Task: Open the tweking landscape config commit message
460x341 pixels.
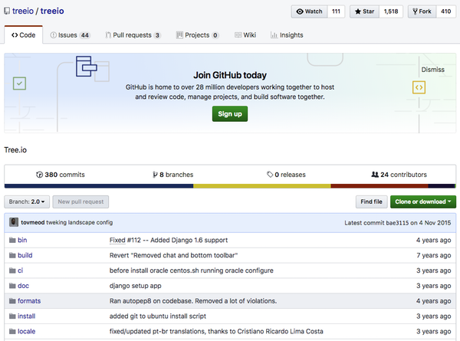Action: (80, 222)
